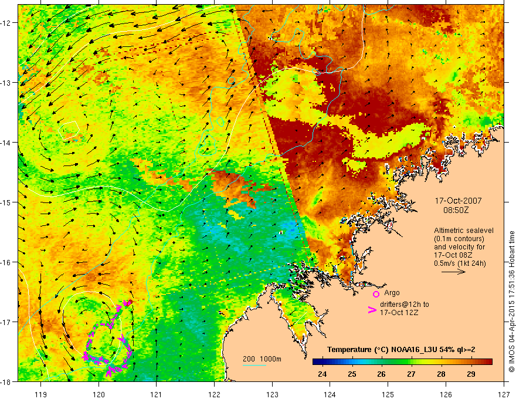This screenshot has width=516, height=399.
Task: Click longitude axis label 125
Action: coord(388,394)
